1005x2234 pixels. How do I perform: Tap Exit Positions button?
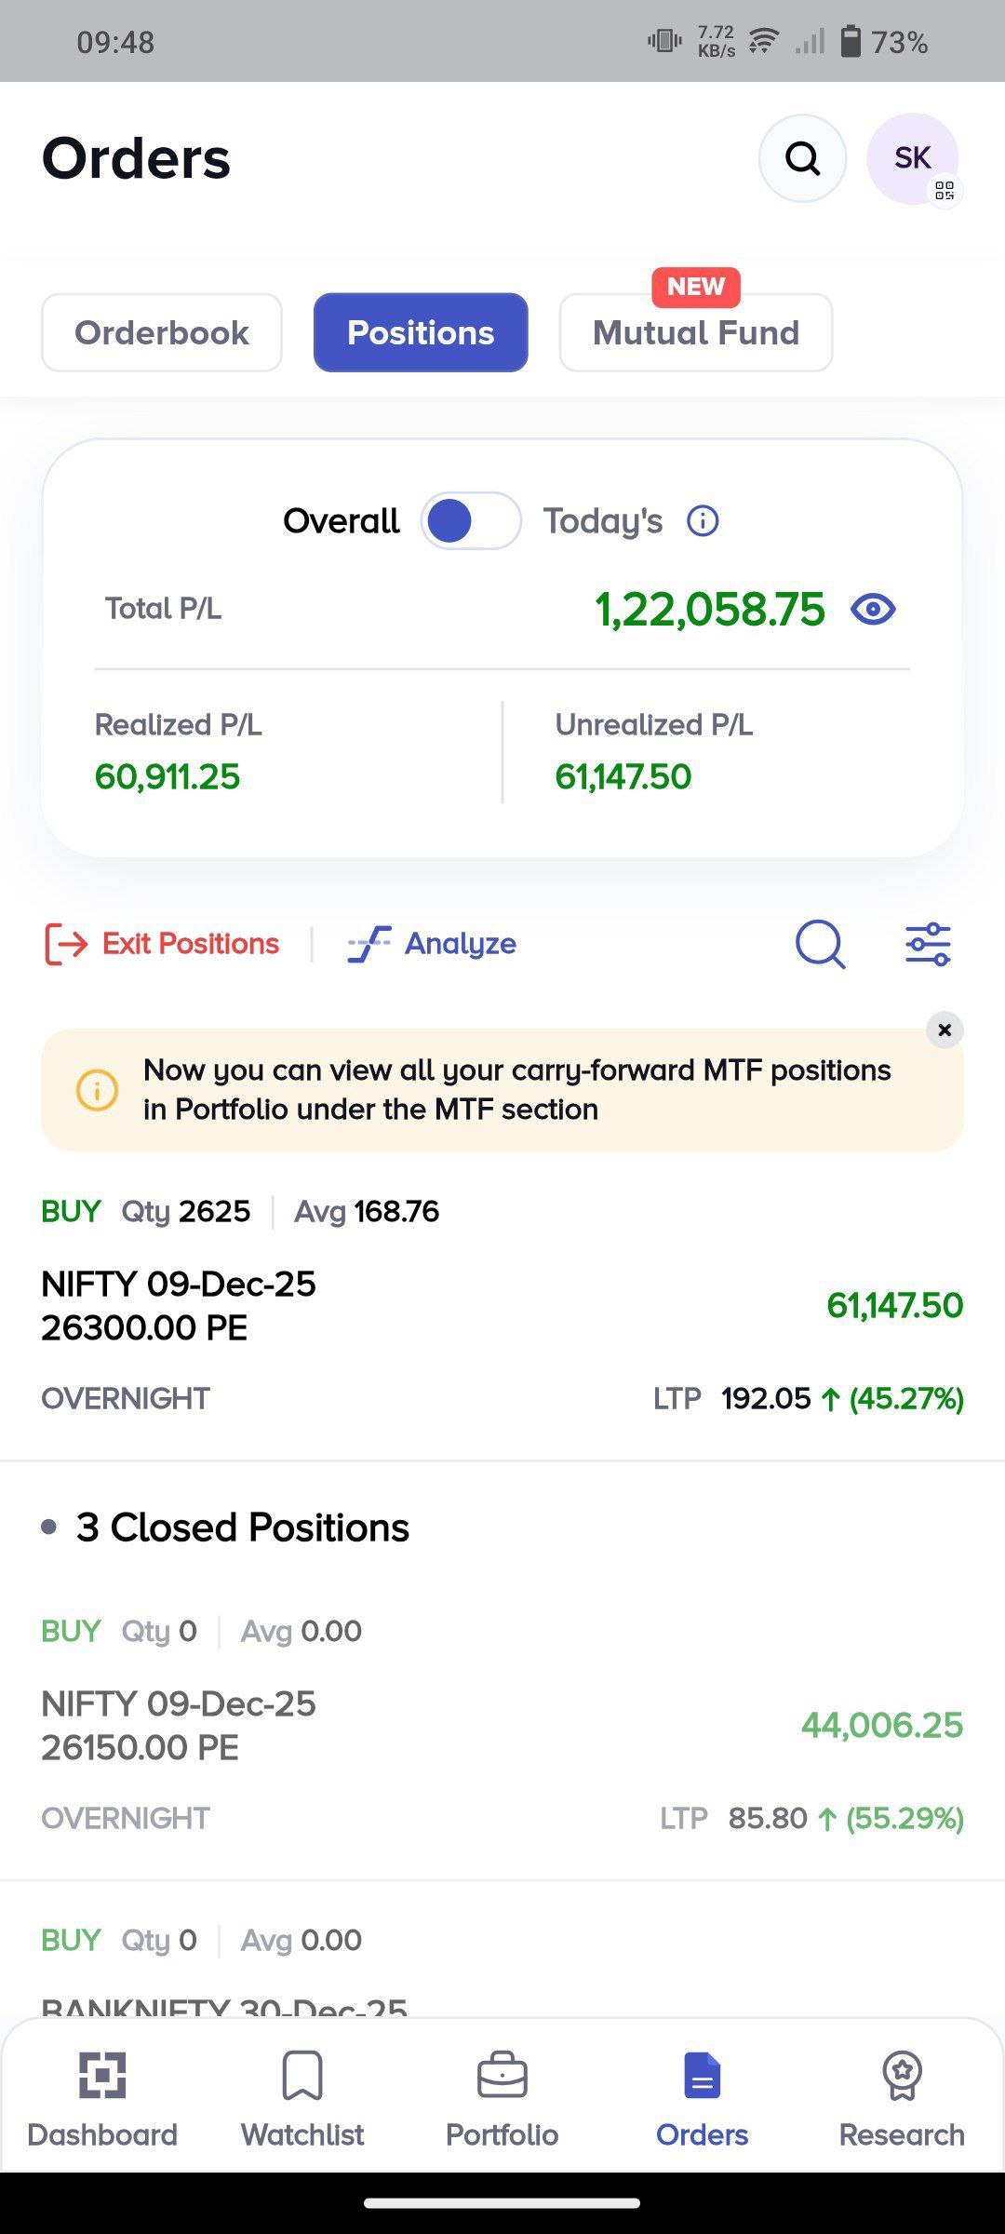[x=163, y=944]
